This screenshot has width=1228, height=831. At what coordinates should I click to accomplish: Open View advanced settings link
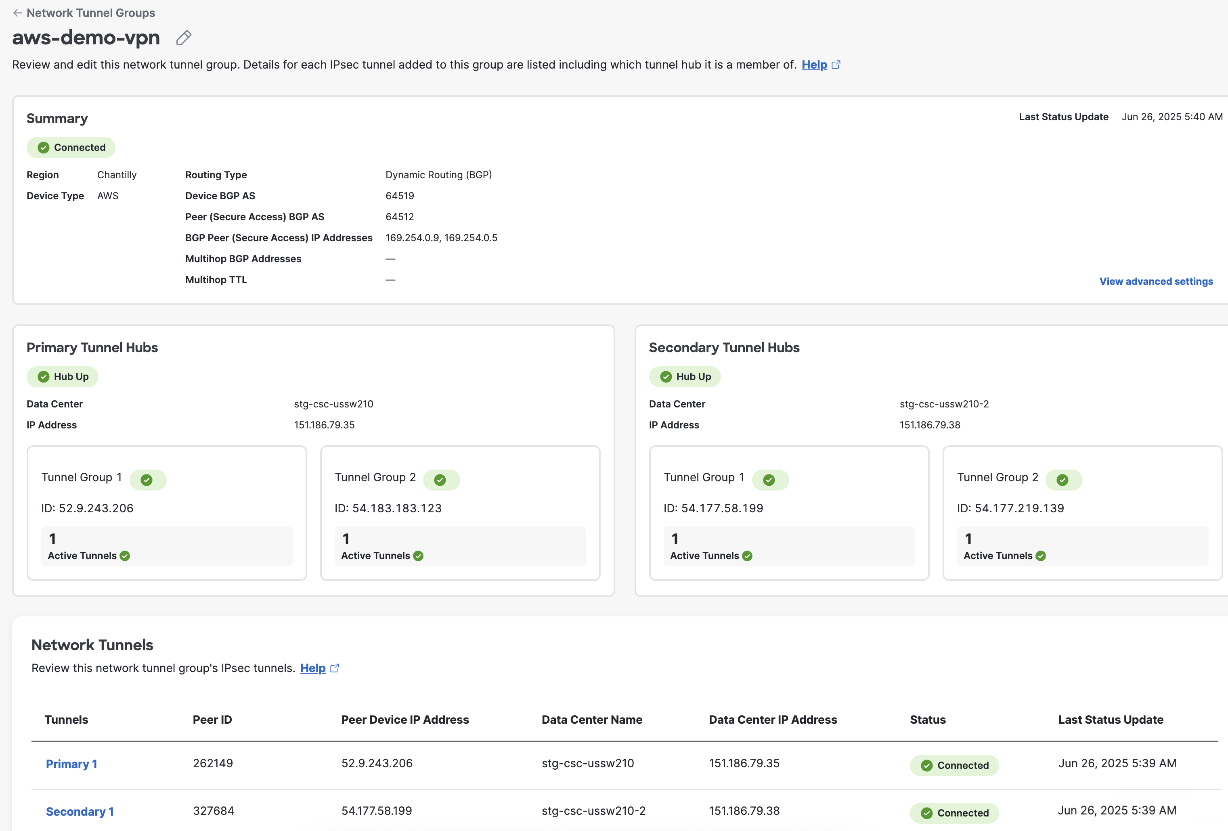[1156, 282]
